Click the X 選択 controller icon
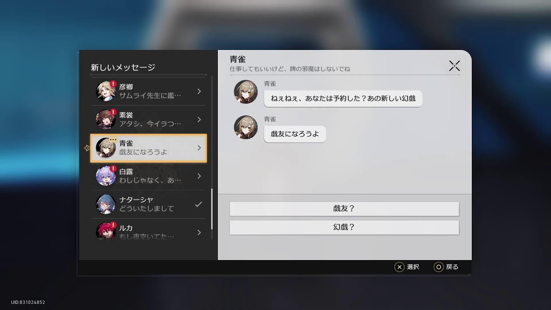The image size is (551, 310). [399, 267]
